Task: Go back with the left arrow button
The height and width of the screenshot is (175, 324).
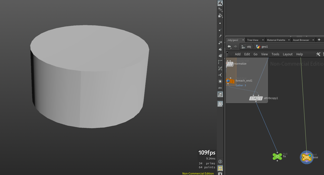Action: tap(229, 47)
